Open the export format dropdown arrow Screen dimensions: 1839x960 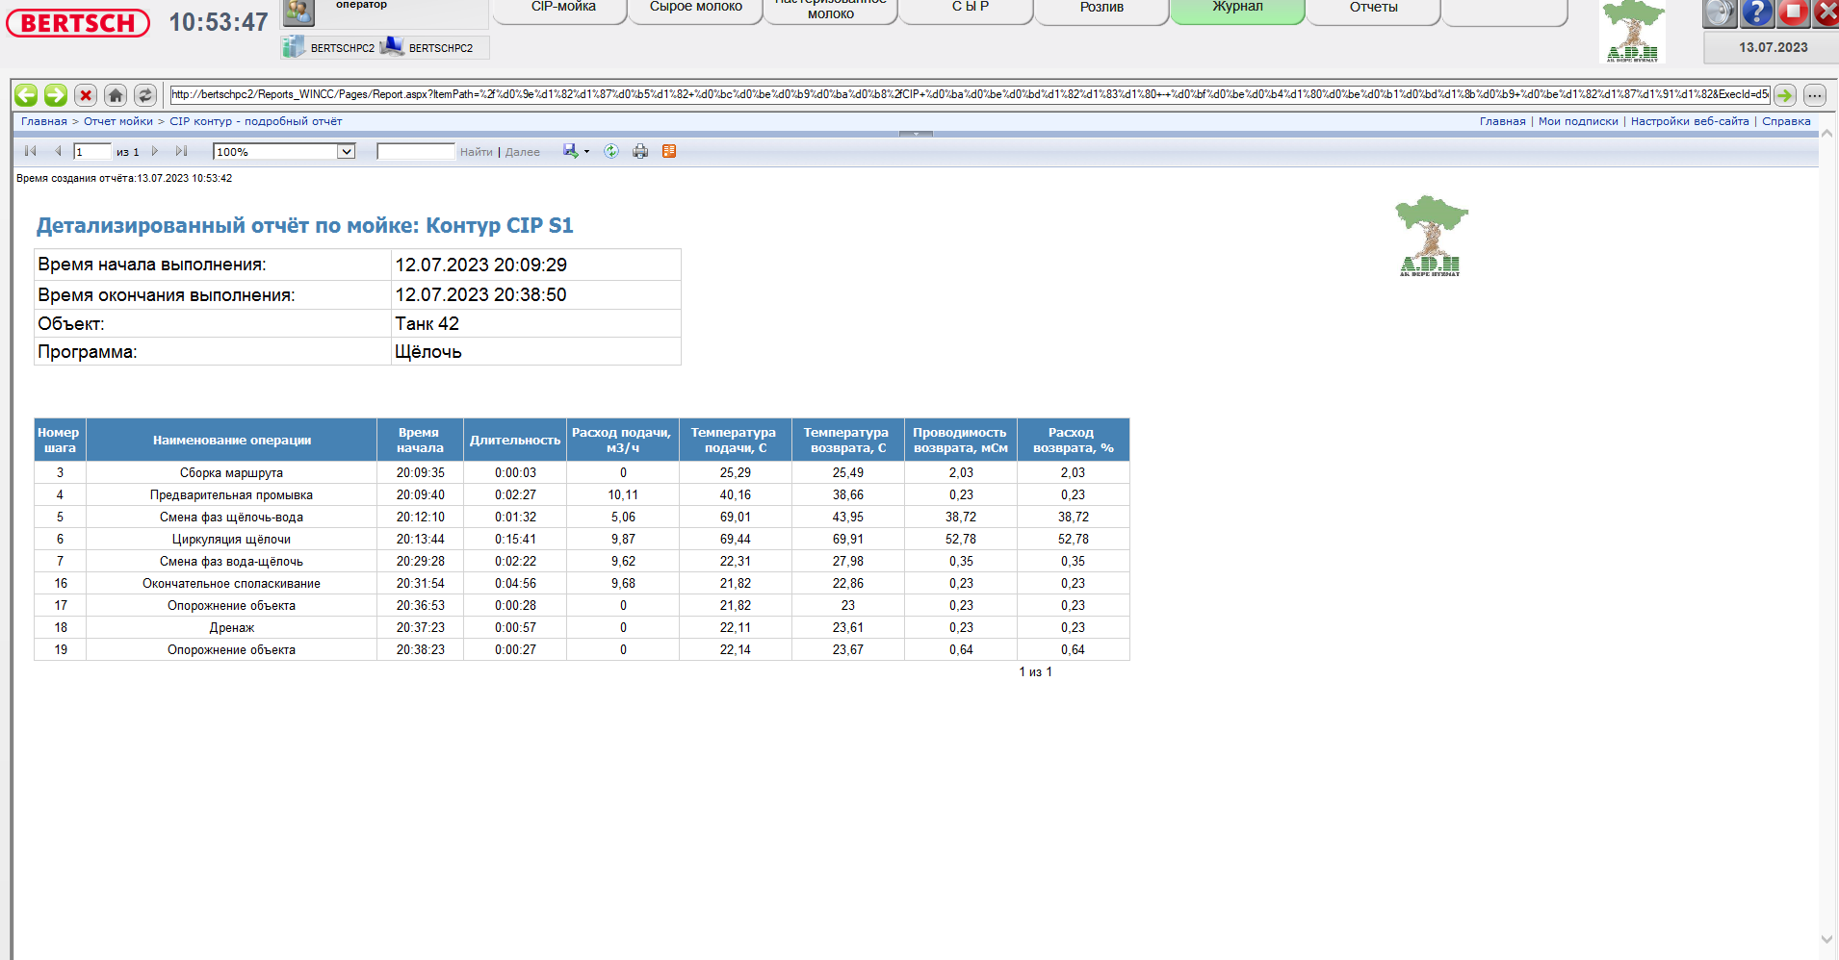tap(586, 152)
